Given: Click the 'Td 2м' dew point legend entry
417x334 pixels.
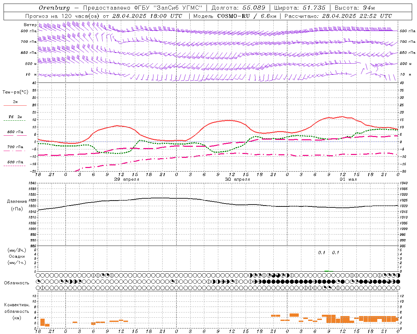Looking at the screenshot, I should click(x=15, y=117).
